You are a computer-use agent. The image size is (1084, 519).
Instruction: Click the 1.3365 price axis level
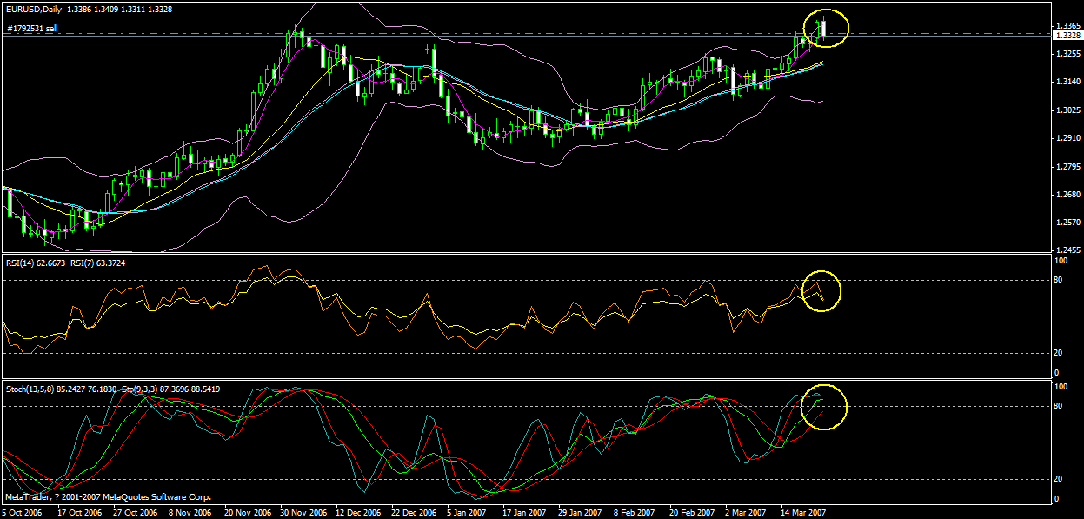[1067, 26]
